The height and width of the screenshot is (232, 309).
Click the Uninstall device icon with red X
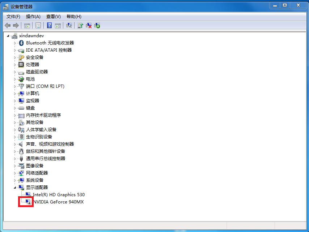coord(89,25)
